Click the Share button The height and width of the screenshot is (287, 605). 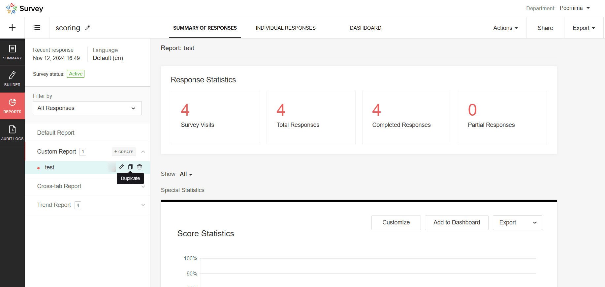pos(545,28)
